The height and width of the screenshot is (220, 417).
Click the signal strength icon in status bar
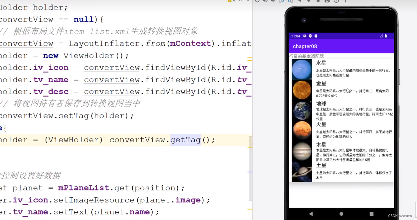(x=381, y=36)
